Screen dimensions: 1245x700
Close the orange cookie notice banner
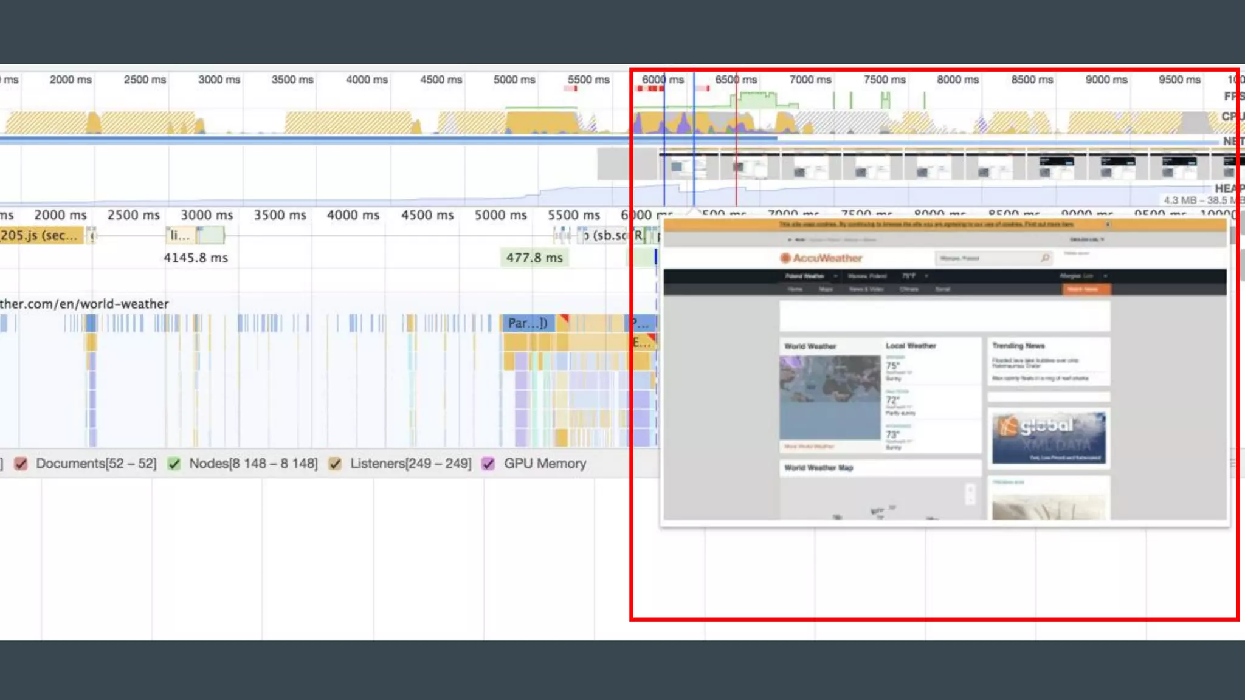coord(1108,224)
